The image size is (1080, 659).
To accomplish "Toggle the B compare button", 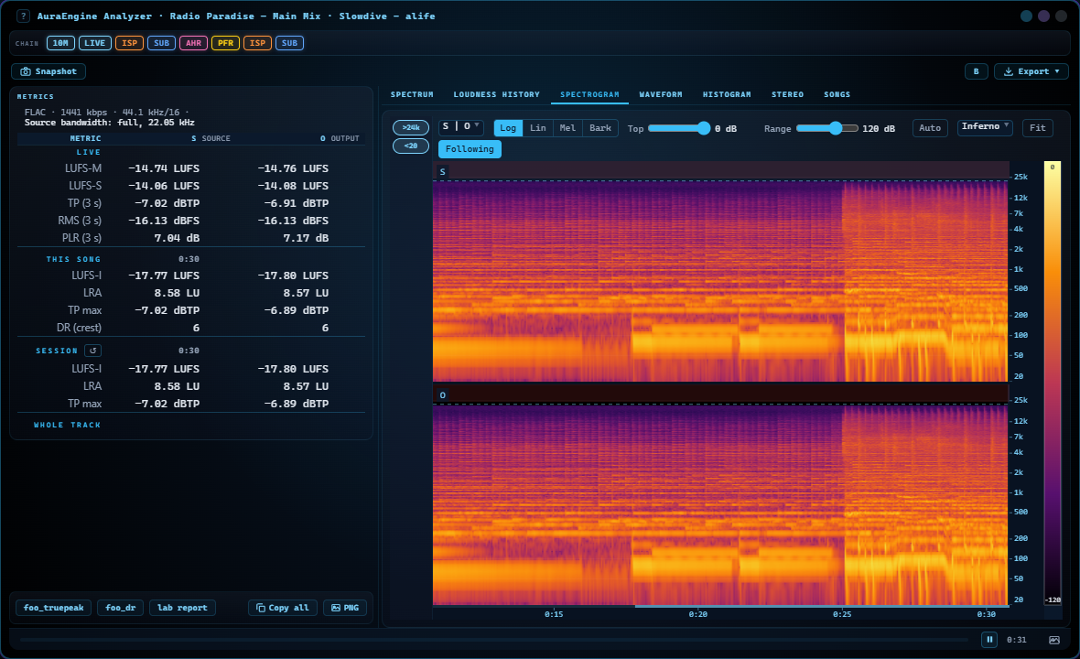I will (x=976, y=71).
